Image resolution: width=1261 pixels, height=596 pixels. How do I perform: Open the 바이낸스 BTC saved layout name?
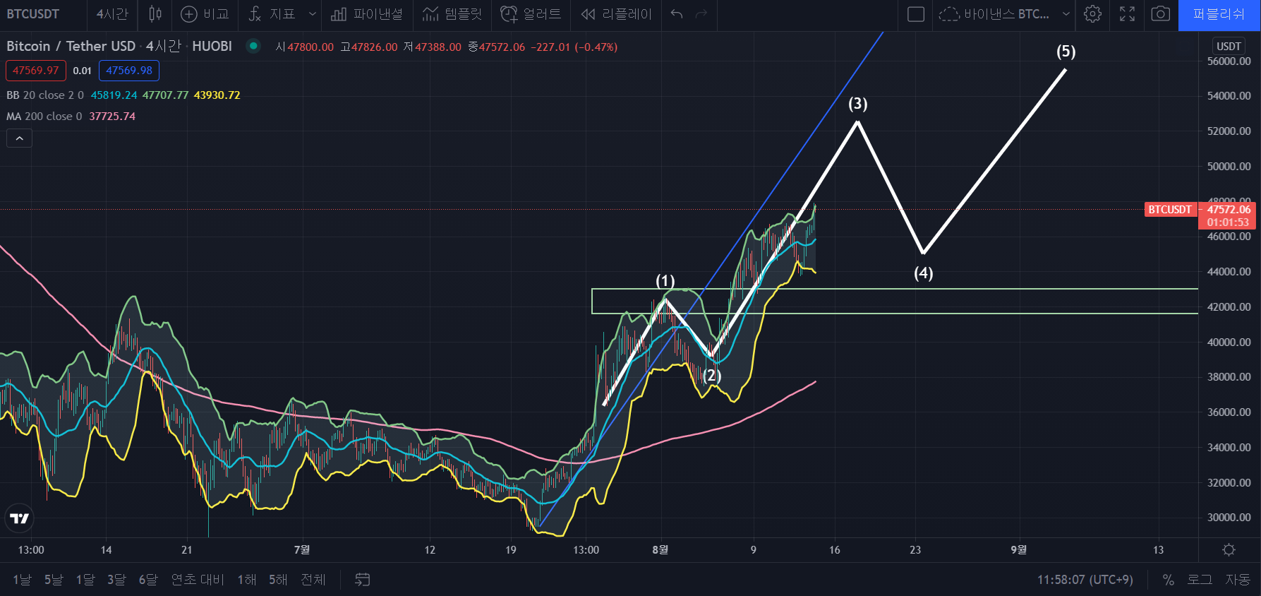[994, 14]
